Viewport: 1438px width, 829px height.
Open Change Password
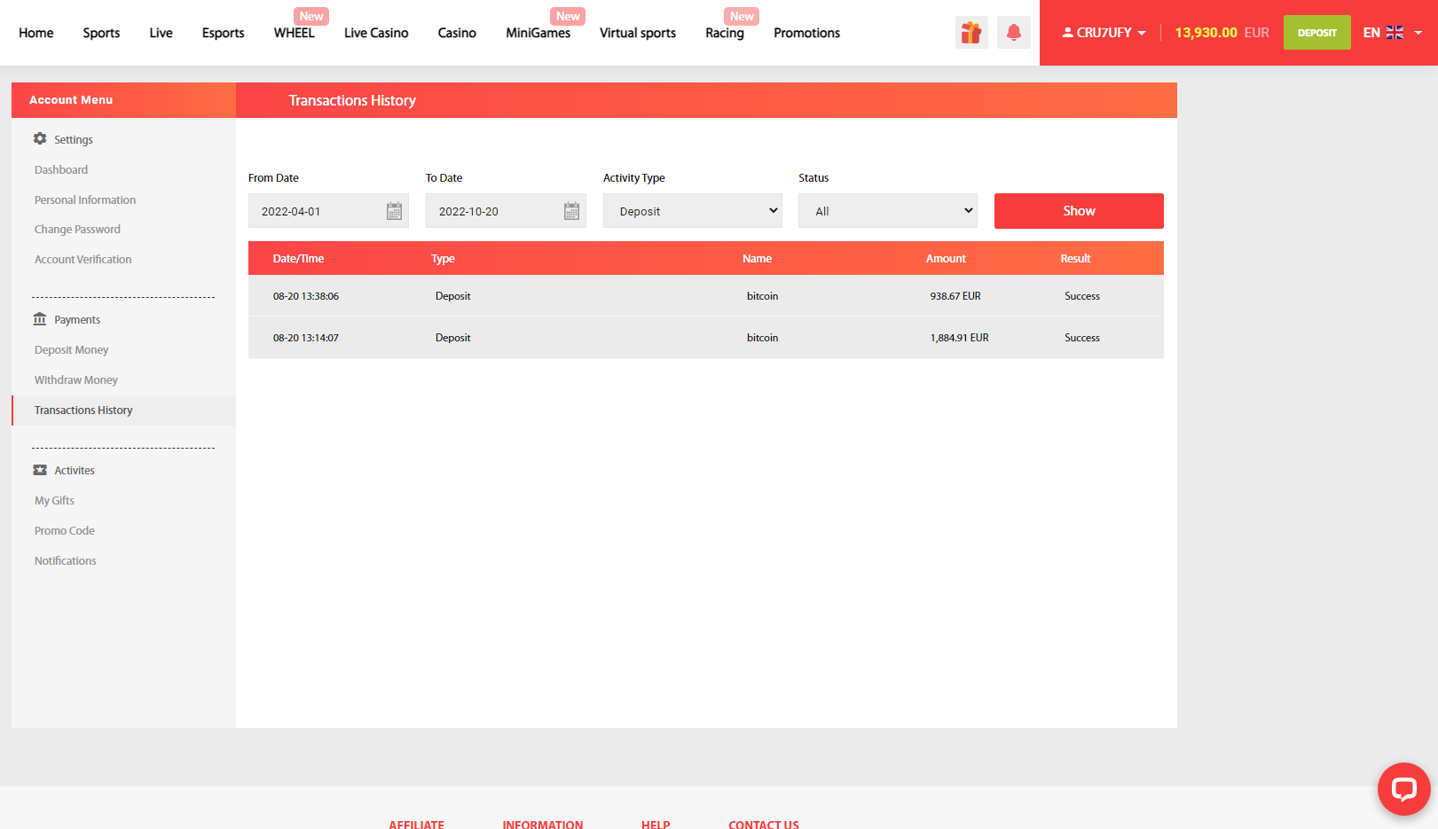tap(77, 229)
